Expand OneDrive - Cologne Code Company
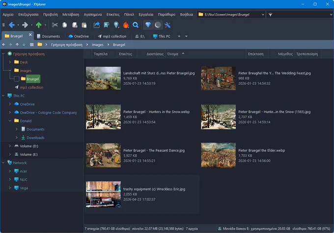 tap(10, 112)
